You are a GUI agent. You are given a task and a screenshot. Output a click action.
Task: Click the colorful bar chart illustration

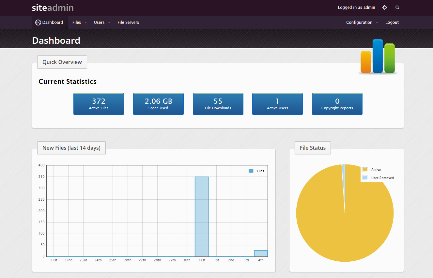378,56
